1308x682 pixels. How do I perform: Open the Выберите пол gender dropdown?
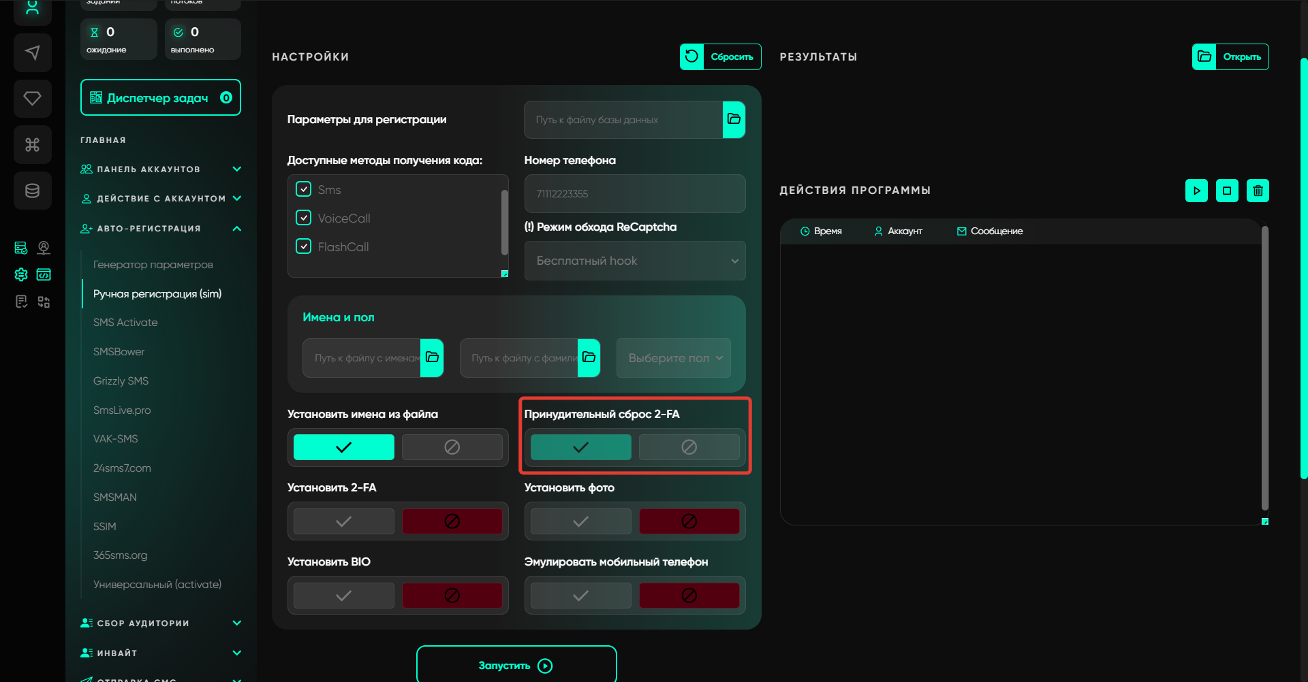[x=673, y=358]
